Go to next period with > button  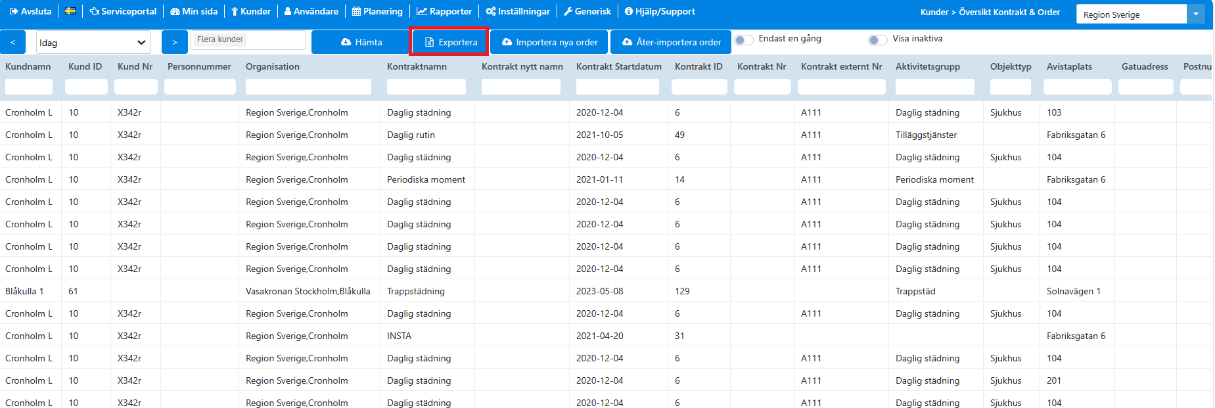pos(175,42)
